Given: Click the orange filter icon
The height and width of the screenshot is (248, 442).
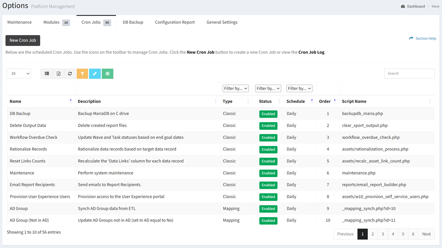Looking at the screenshot, I should pyautogui.click(x=82, y=74).
